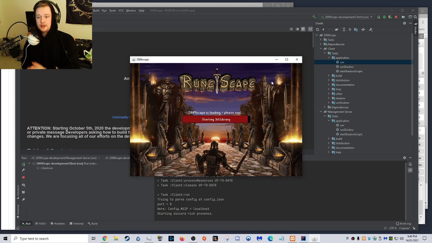This screenshot has height=243, width=432.
Task: Expand all nodes in Gradle panel
Action: [x=344, y=30]
